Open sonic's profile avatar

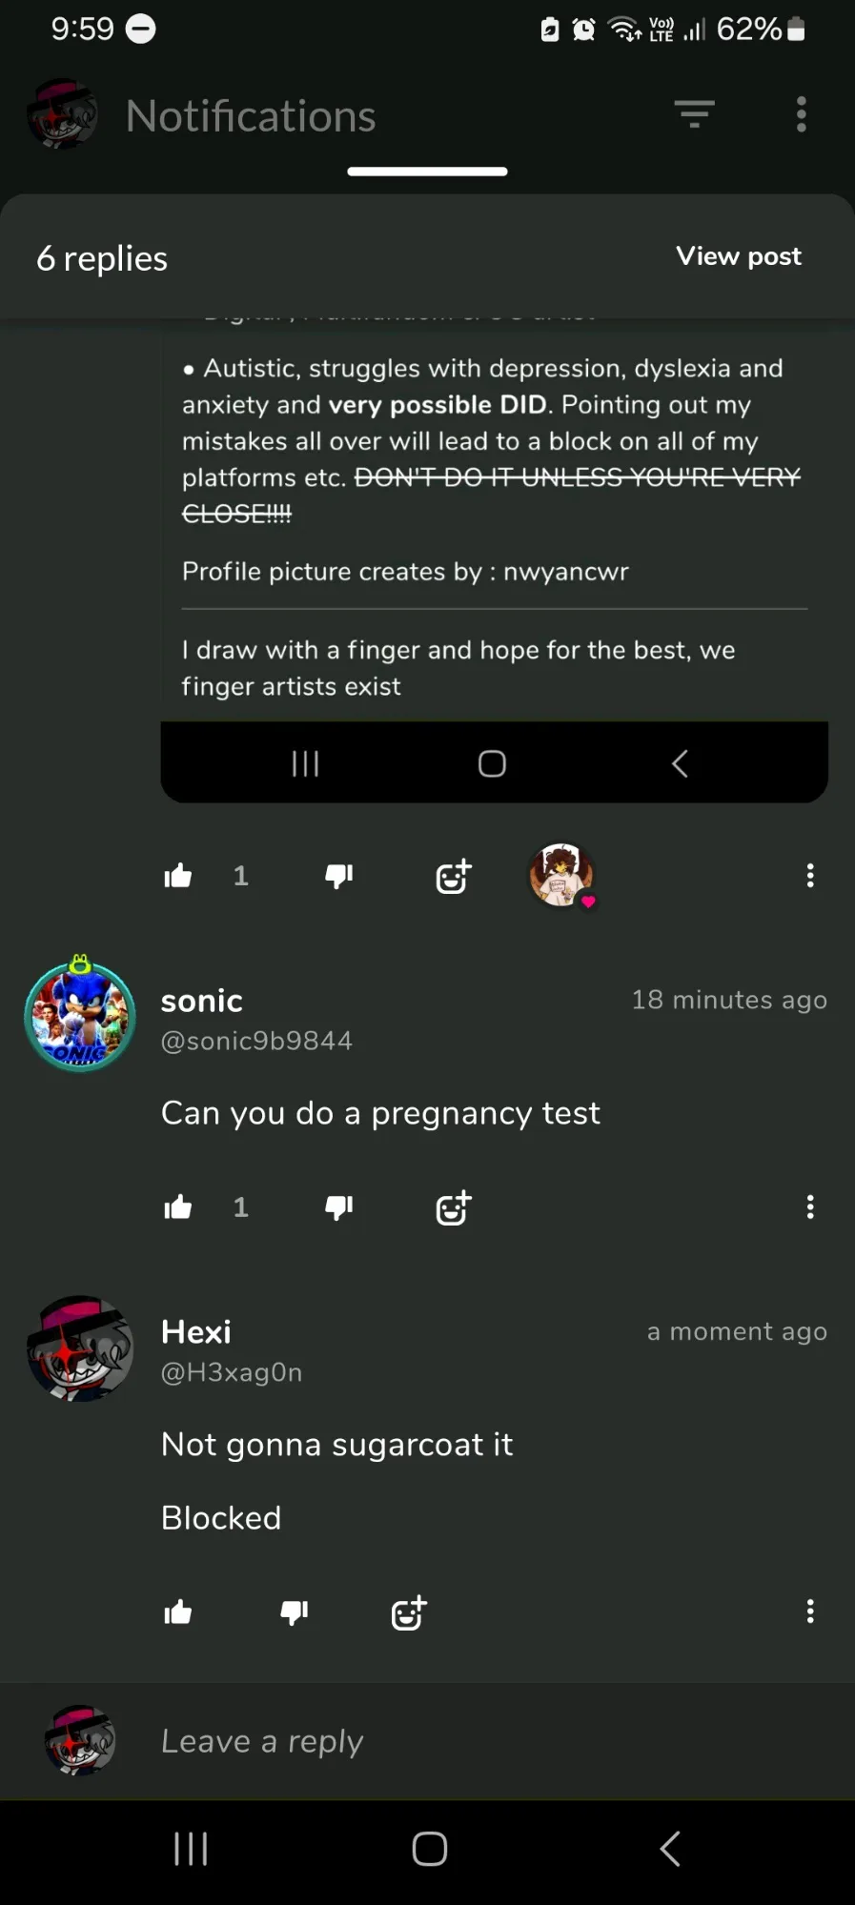[x=80, y=1016]
